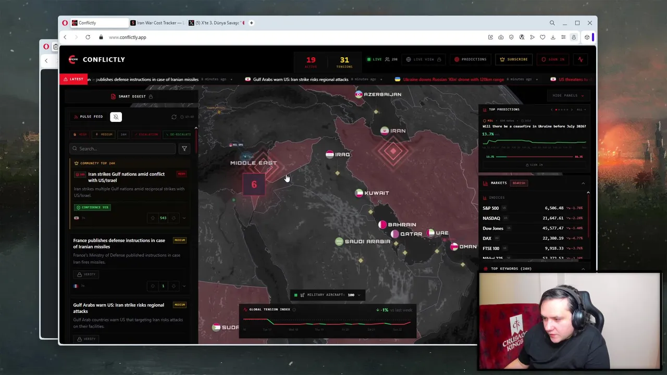
Task: Collapse the Top Keywords panel chevron
Action: click(583, 269)
